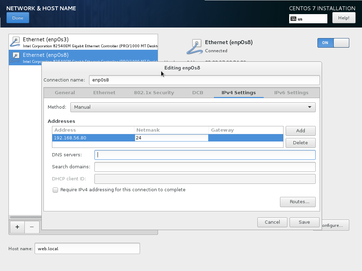Open the Ethernet tab
Screen dimensions: 362x271
(x=104, y=92)
